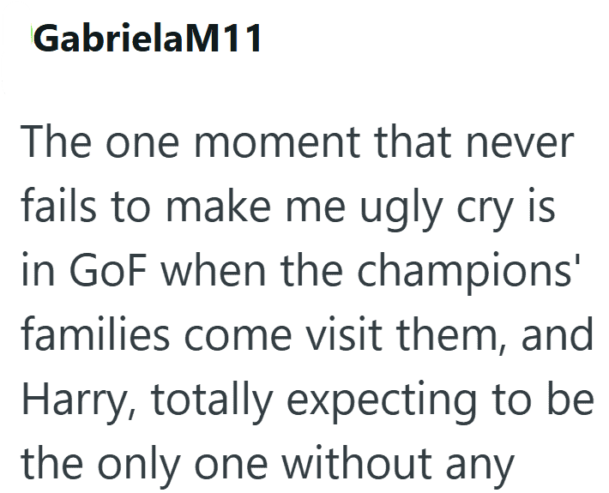Click the word "GoF" in the comment
Image resolution: width=609 pixels, height=493 pixels.
(x=108, y=269)
